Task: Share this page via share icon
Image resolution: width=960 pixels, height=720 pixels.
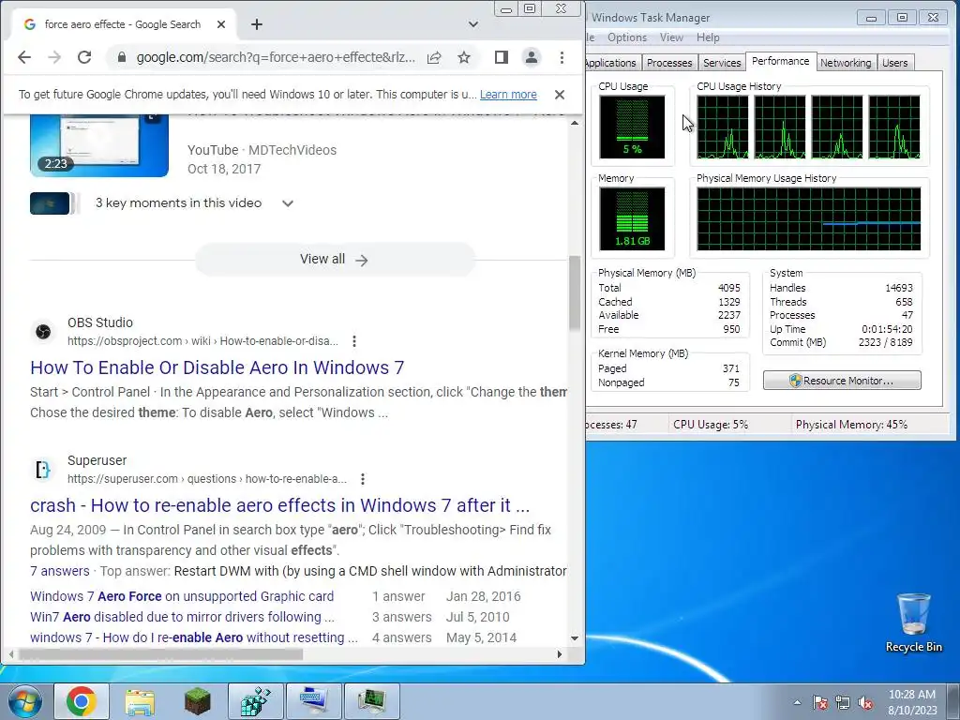Action: (434, 57)
